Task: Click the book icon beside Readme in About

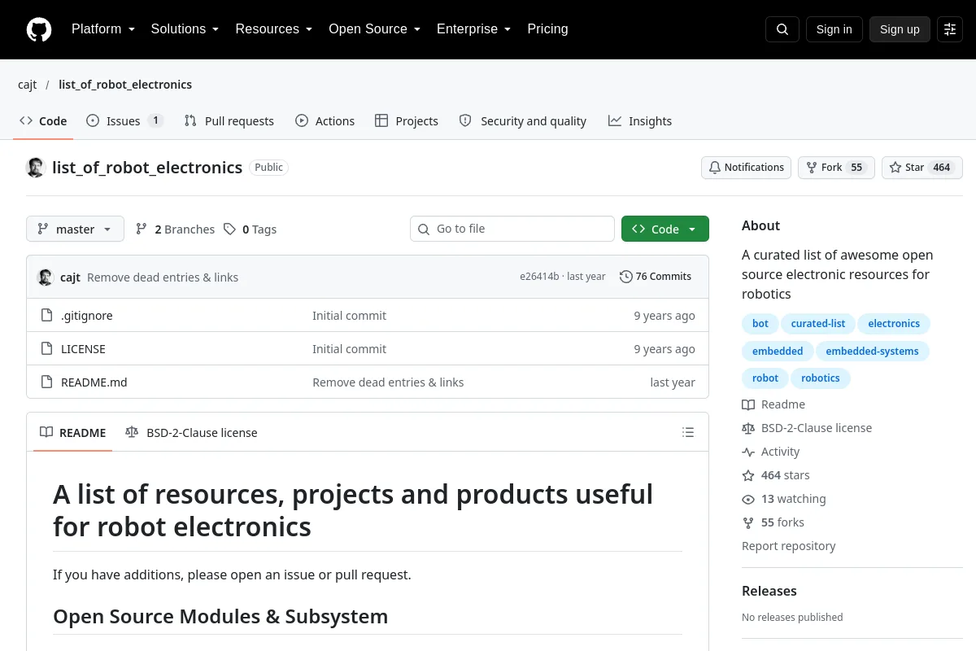Action: click(x=748, y=404)
